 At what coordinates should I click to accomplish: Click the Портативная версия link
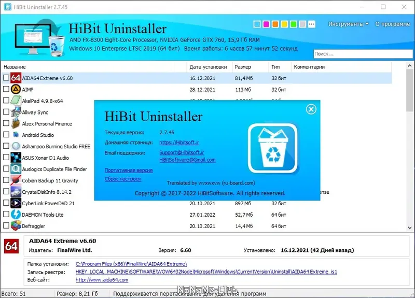(x=129, y=171)
